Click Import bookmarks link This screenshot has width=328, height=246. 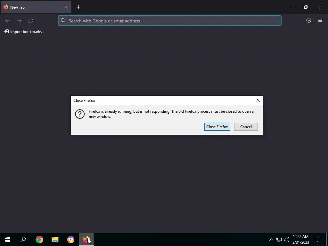(24, 32)
